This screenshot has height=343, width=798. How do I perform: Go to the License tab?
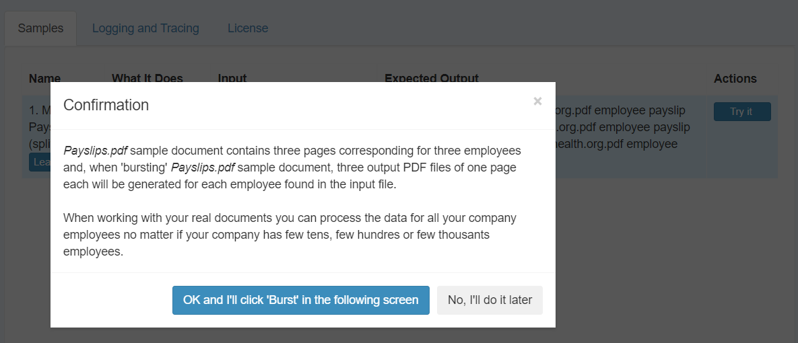coord(248,28)
